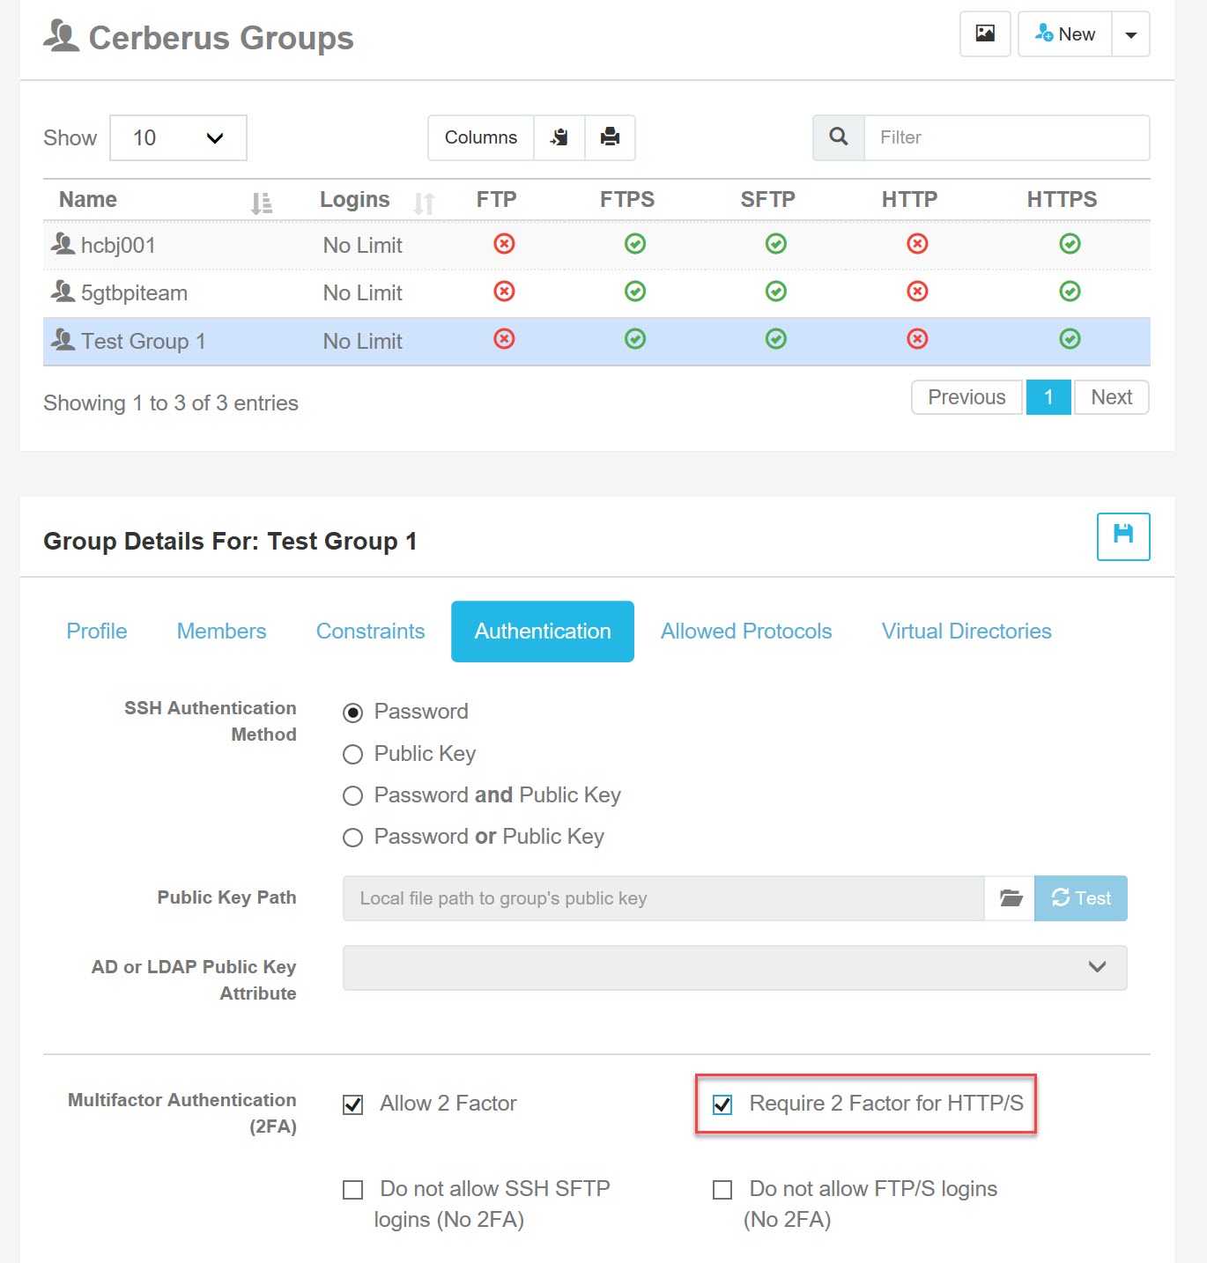1207x1263 pixels.
Task: Select Public Key authentication radio
Action: coord(352,755)
